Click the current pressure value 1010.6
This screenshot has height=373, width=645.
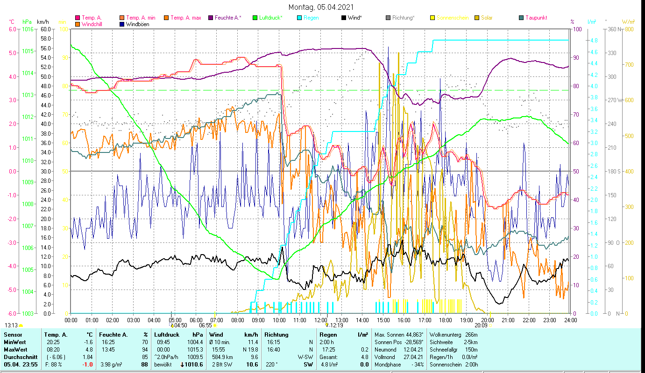click(x=194, y=365)
